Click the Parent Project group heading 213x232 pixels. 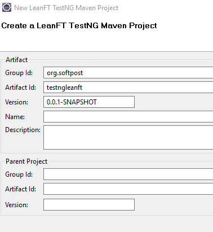(26, 161)
